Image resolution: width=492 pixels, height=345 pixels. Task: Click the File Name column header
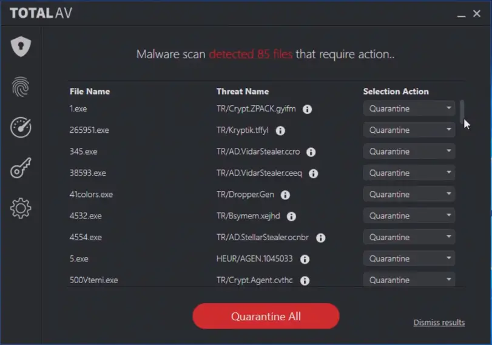(90, 92)
